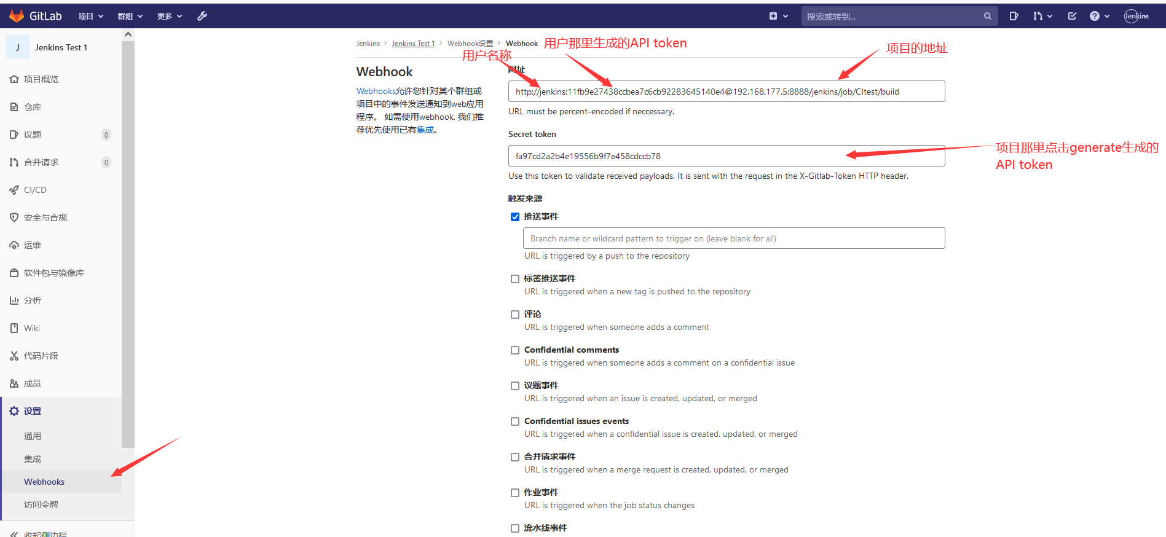Enable pipeline events (流水线事件) checkbox
This screenshot has height=537, width=1166.
[515, 528]
